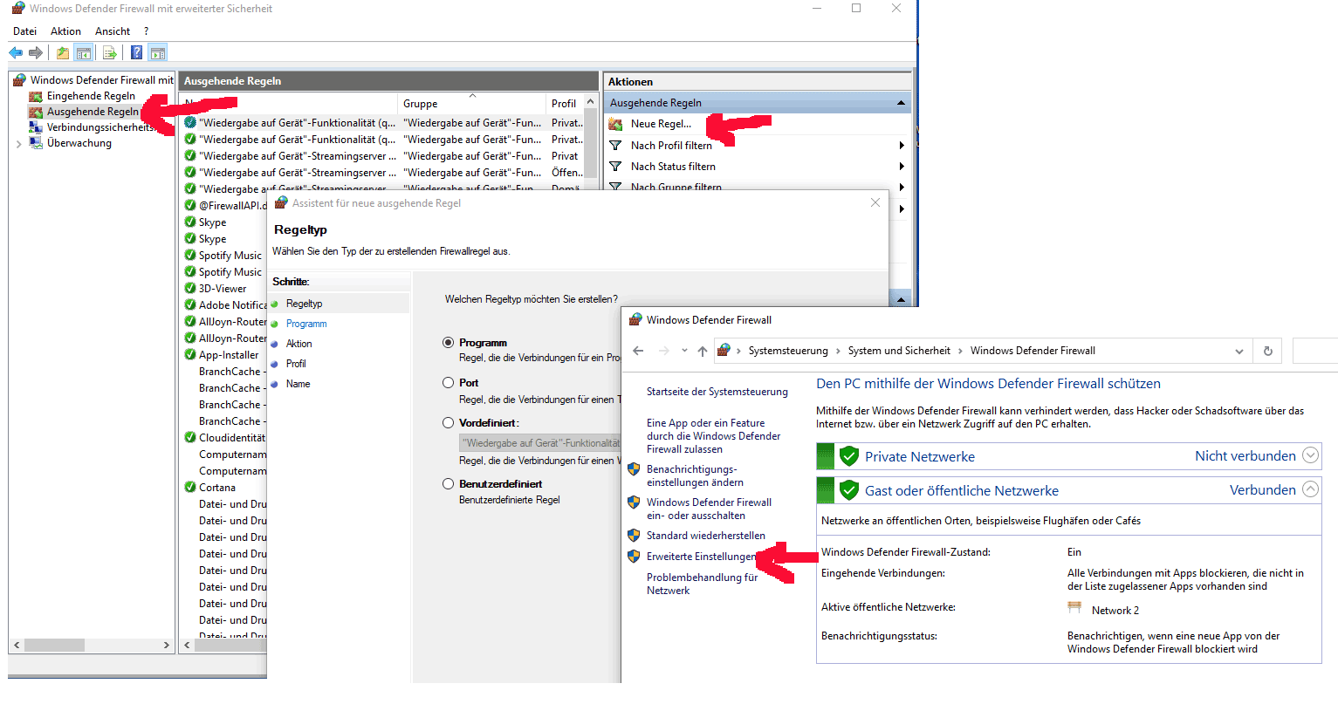1338x704 pixels.
Task: Open the Datei menu
Action: 24,31
